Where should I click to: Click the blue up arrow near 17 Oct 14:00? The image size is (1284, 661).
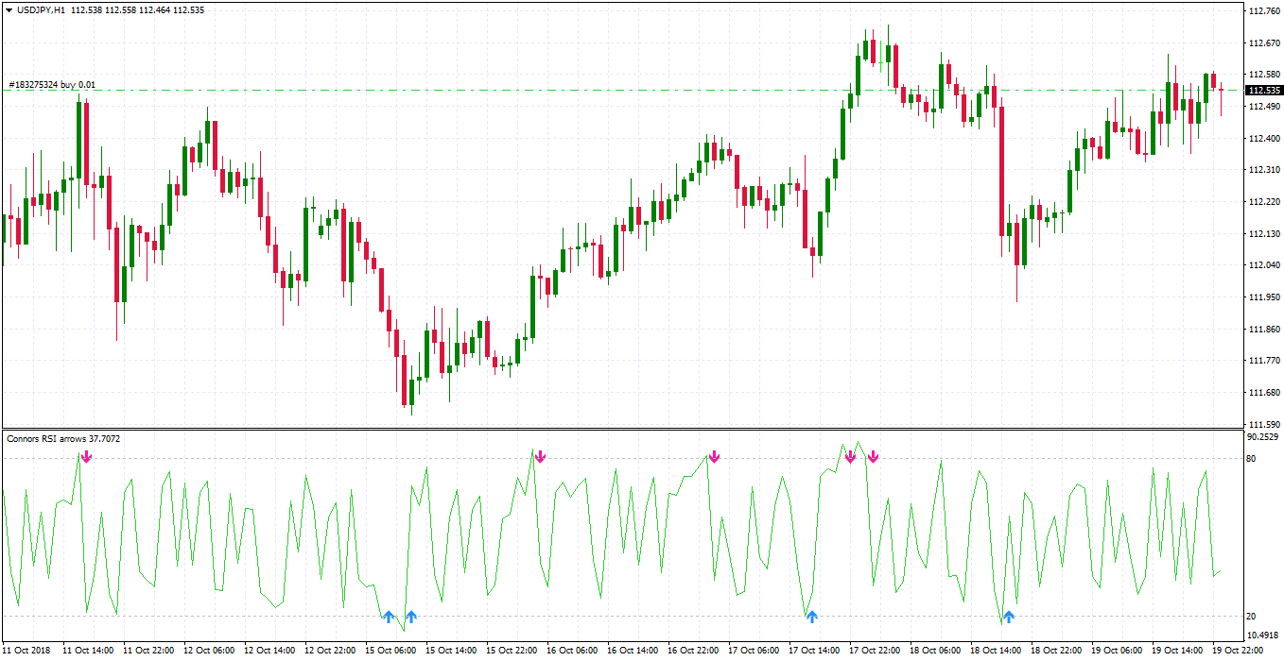coord(811,617)
